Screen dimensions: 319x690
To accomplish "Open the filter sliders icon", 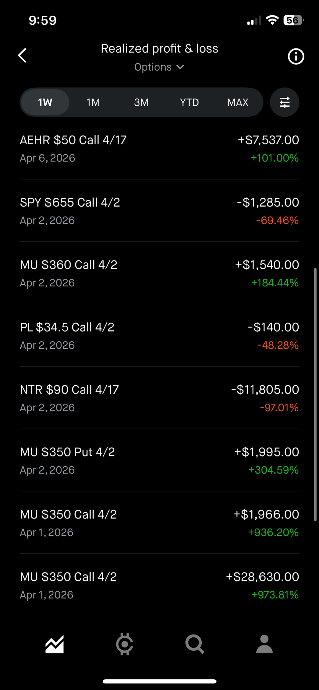I will [x=284, y=102].
